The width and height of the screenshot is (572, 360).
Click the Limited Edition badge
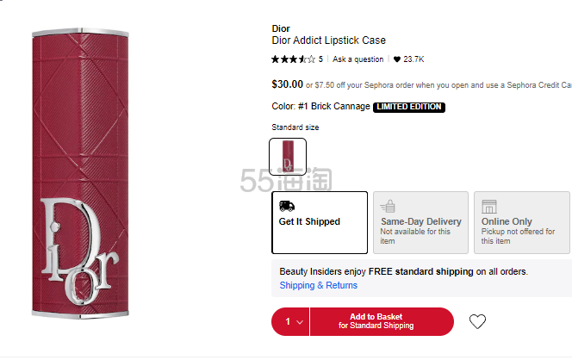click(409, 107)
